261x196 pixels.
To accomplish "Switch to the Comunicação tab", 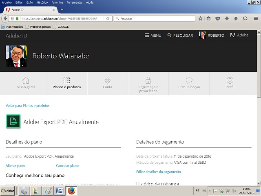I will point(189,83).
